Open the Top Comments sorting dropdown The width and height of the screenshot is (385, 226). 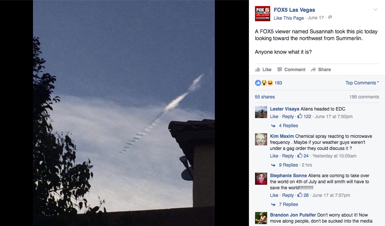point(362,83)
